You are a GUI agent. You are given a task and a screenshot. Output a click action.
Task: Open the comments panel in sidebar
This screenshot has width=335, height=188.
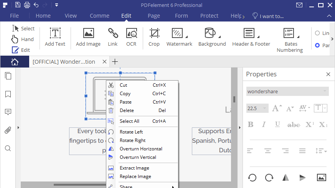(x=8, y=112)
